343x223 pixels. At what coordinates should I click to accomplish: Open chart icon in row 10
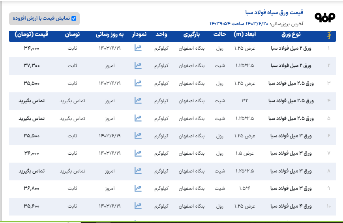pos(138,206)
